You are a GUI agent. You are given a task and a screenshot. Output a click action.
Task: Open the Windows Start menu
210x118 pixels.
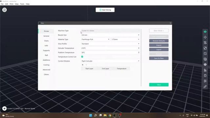[91, 115]
